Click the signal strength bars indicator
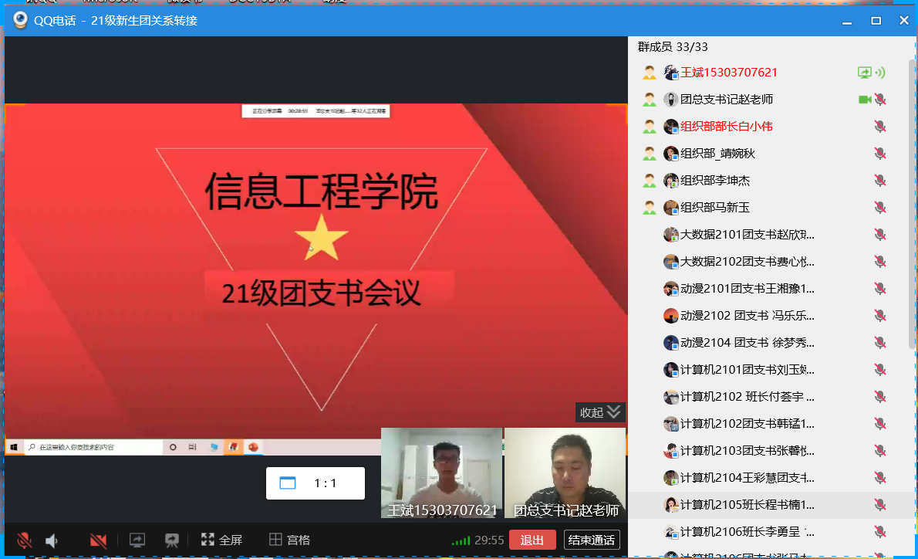918x559 pixels. click(461, 540)
